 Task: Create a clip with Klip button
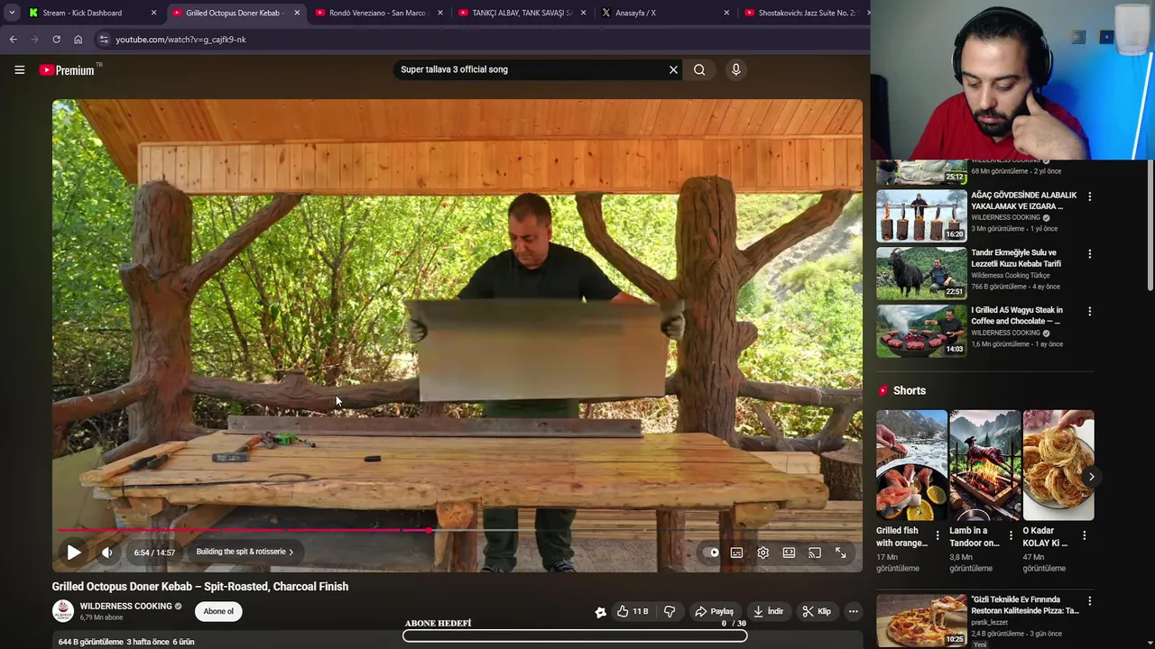[817, 611]
